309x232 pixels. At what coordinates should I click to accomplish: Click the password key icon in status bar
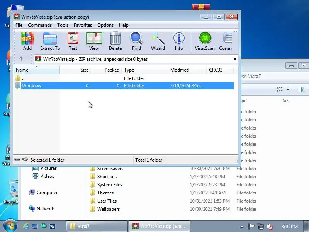25,159
